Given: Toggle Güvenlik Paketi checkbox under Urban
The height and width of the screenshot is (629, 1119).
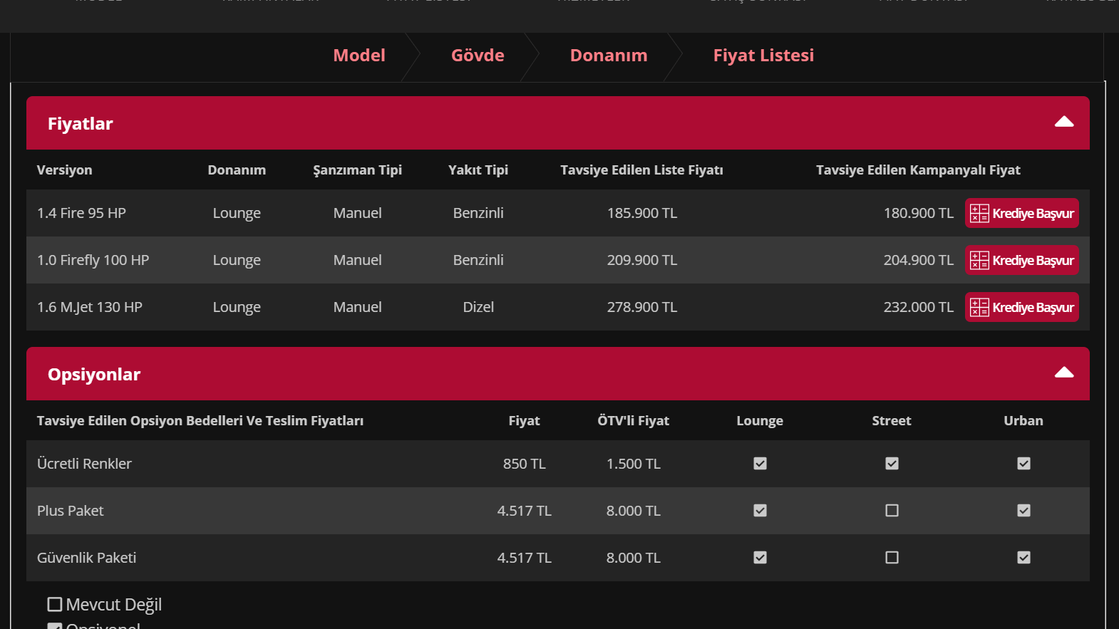Looking at the screenshot, I should click(1023, 558).
